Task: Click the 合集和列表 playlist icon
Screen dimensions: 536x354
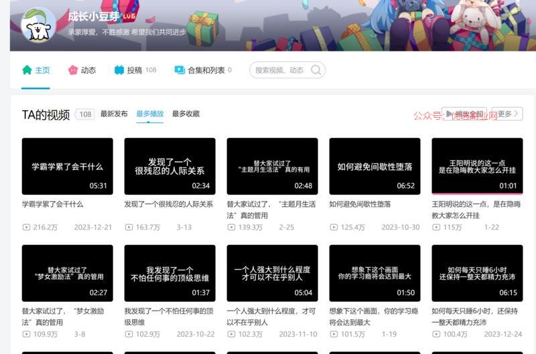Action: (x=180, y=70)
